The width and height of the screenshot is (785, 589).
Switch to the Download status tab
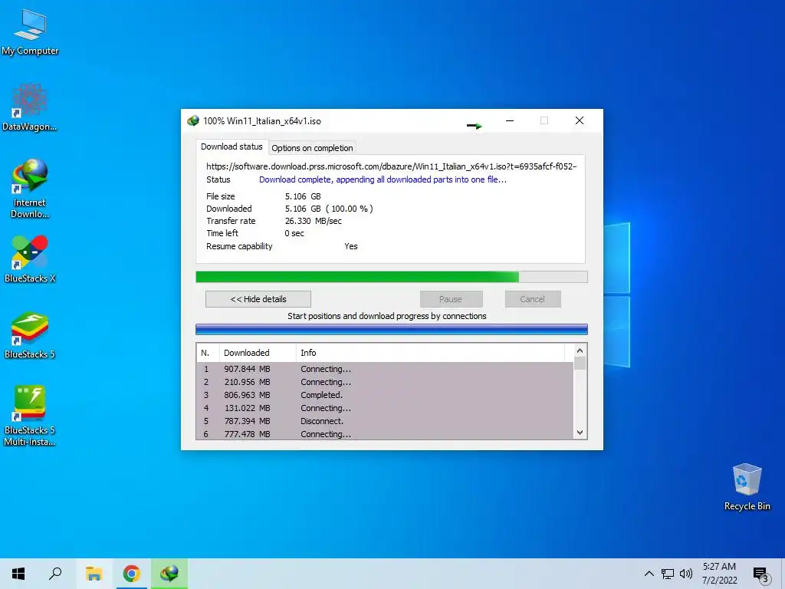click(x=232, y=146)
